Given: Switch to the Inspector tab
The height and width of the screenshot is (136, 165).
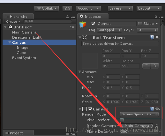Looking at the screenshot, I should point(93,16).
